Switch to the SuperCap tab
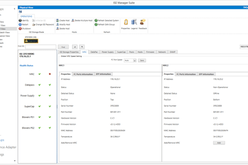The height and width of the screenshot is (165, 248). click(x=122, y=52)
